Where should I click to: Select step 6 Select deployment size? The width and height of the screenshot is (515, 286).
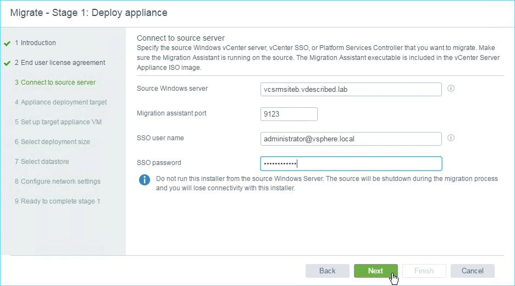[x=52, y=142]
